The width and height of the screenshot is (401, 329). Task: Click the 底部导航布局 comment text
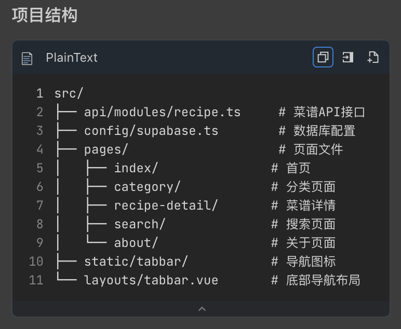[x=323, y=280]
